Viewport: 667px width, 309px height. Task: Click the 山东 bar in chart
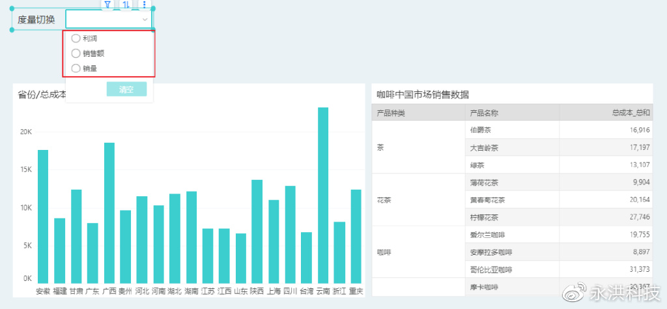tap(241, 258)
